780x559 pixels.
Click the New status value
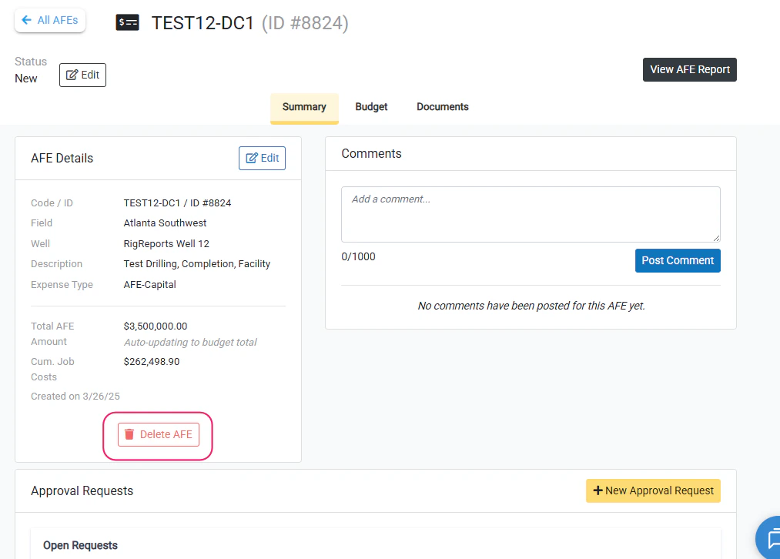(26, 79)
